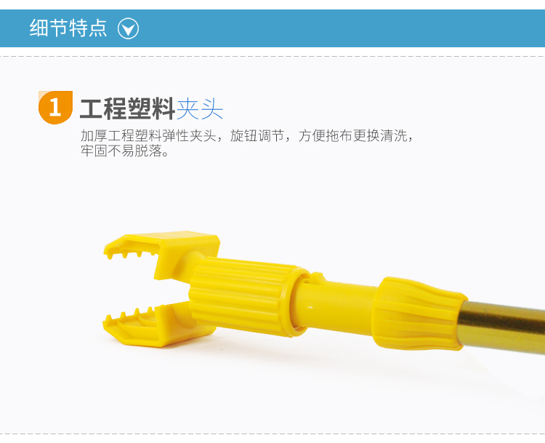Click the blue 夹头 heading text
Screen dimensions: 545x443
pyautogui.click(x=200, y=109)
